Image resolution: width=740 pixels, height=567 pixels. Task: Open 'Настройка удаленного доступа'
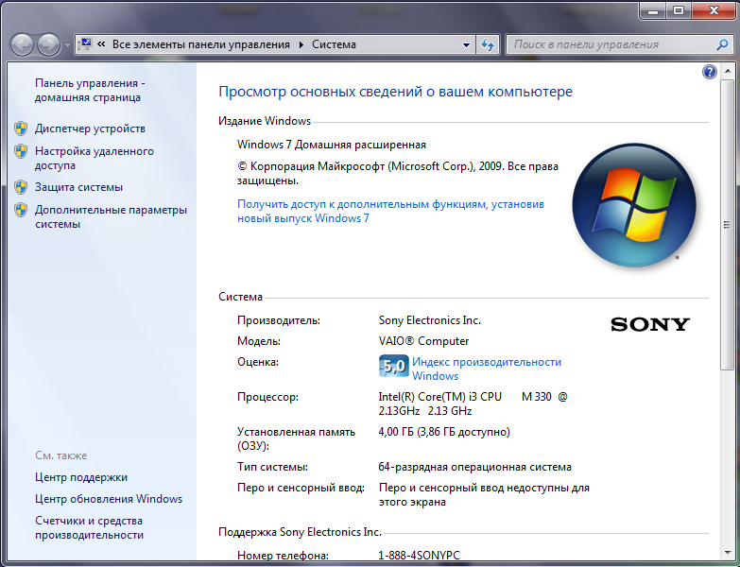(95, 158)
